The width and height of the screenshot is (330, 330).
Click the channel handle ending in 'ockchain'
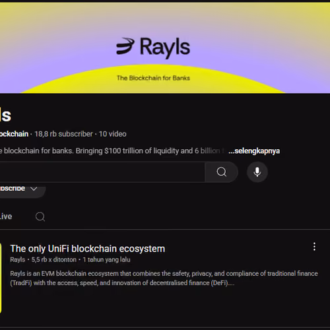coord(14,134)
